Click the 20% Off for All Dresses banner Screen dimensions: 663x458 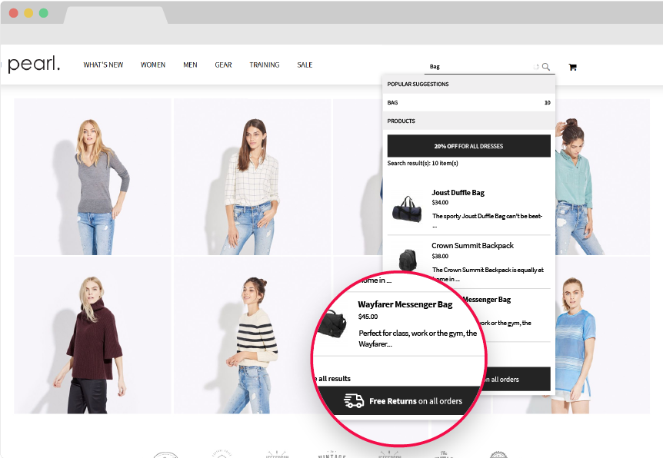click(x=468, y=146)
